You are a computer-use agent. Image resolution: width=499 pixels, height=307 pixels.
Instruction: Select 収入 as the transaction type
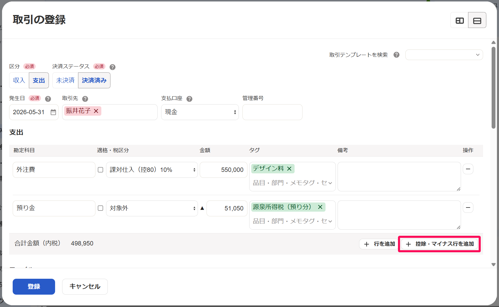(x=19, y=80)
